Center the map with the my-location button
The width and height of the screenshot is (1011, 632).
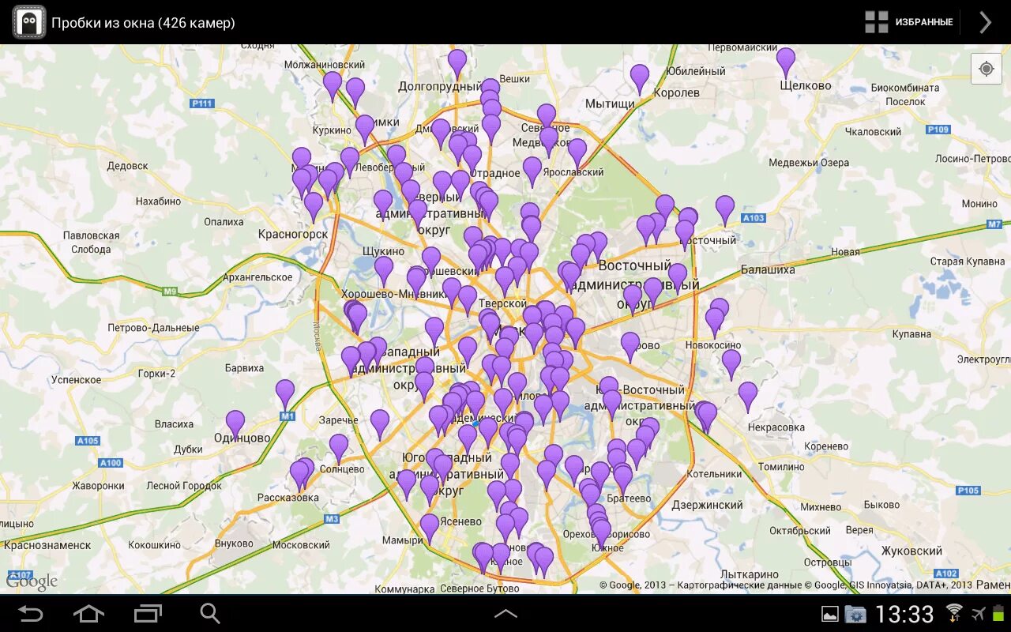[986, 69]
